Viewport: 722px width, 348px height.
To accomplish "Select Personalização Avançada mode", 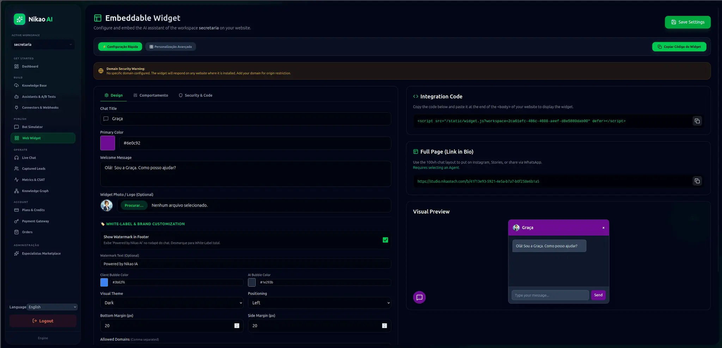I will [171, 47].
